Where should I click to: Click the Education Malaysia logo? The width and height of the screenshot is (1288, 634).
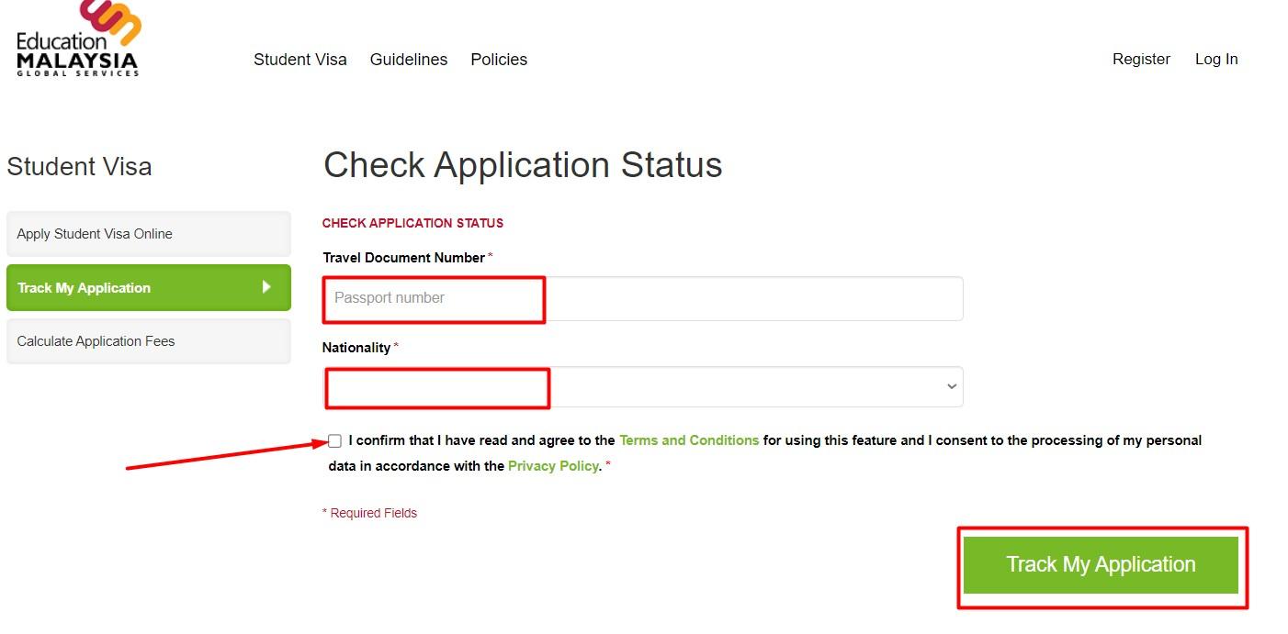point(78,41)
